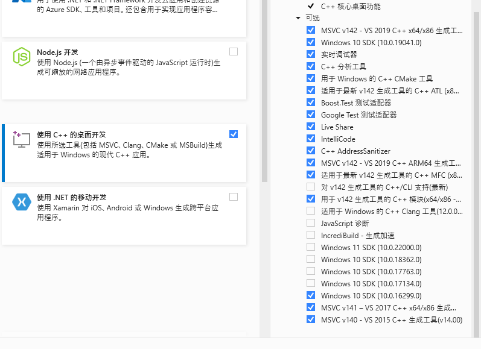Viewport: 481px width, 349px height.
Task: Enable the 使用 .NET 的移动开发 workload checkbox
Action: pyautogui.click(x=234, y=197)
